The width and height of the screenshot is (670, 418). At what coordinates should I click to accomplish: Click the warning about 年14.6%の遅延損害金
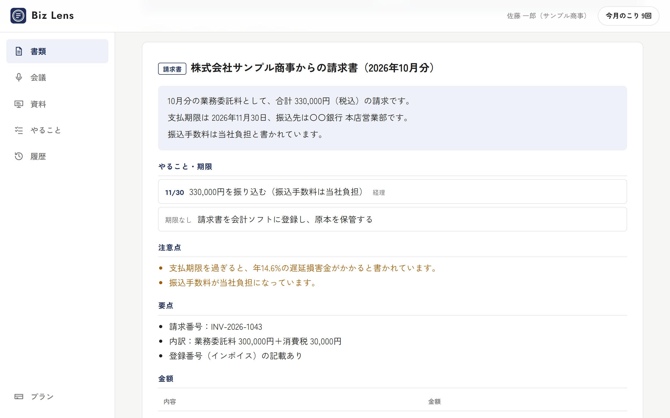pyautogui.click(x=303, y=268)
